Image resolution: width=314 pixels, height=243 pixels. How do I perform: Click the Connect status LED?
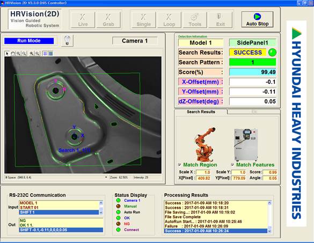coord(118,230)
